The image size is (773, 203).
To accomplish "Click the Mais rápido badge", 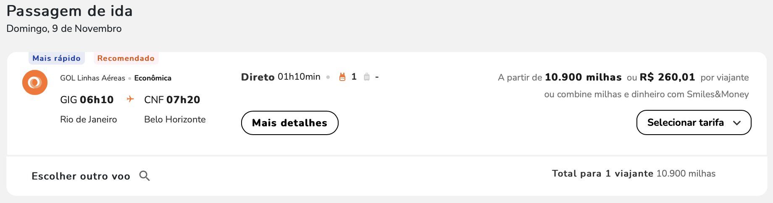I will coord(56,58).
